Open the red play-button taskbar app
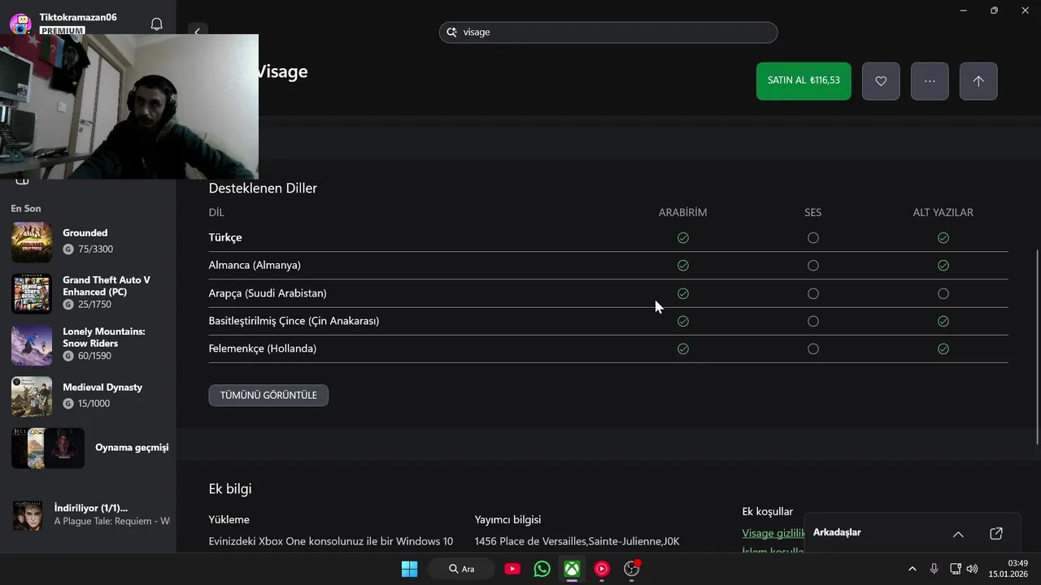The width and height of the screenshot is (1041, 585). tap(602, 569)
